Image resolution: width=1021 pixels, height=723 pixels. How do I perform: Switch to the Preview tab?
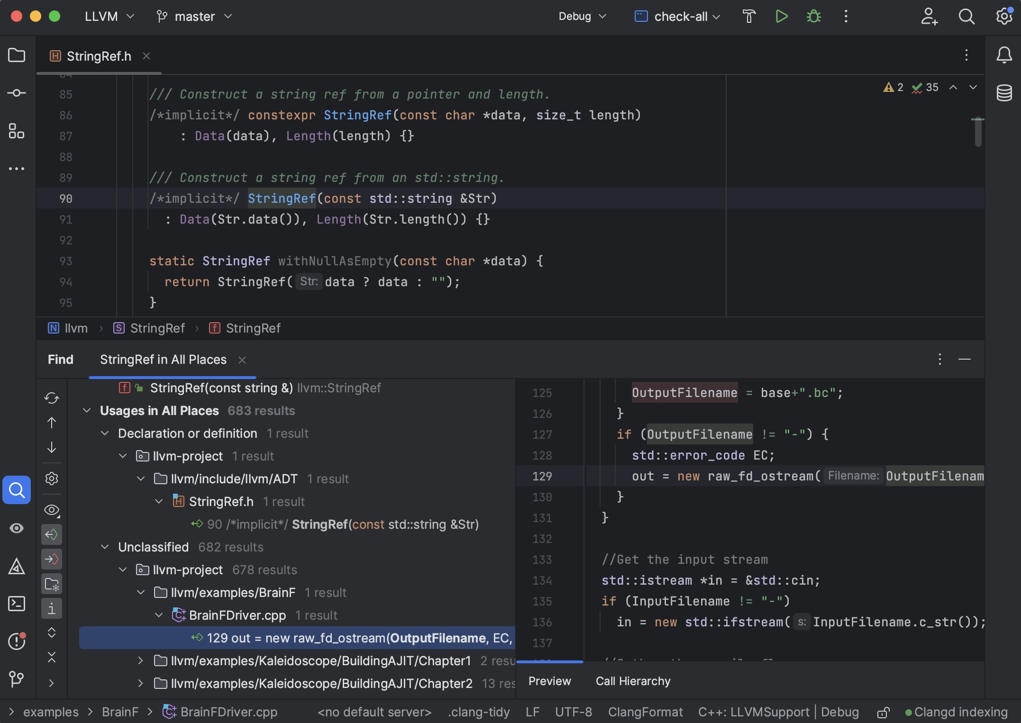click(x=550, y=681)
